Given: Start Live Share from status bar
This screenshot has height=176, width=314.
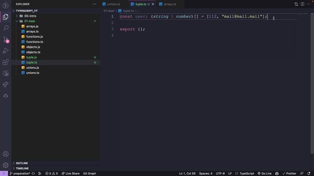Looking at the screenshot, I should [71, 174].
